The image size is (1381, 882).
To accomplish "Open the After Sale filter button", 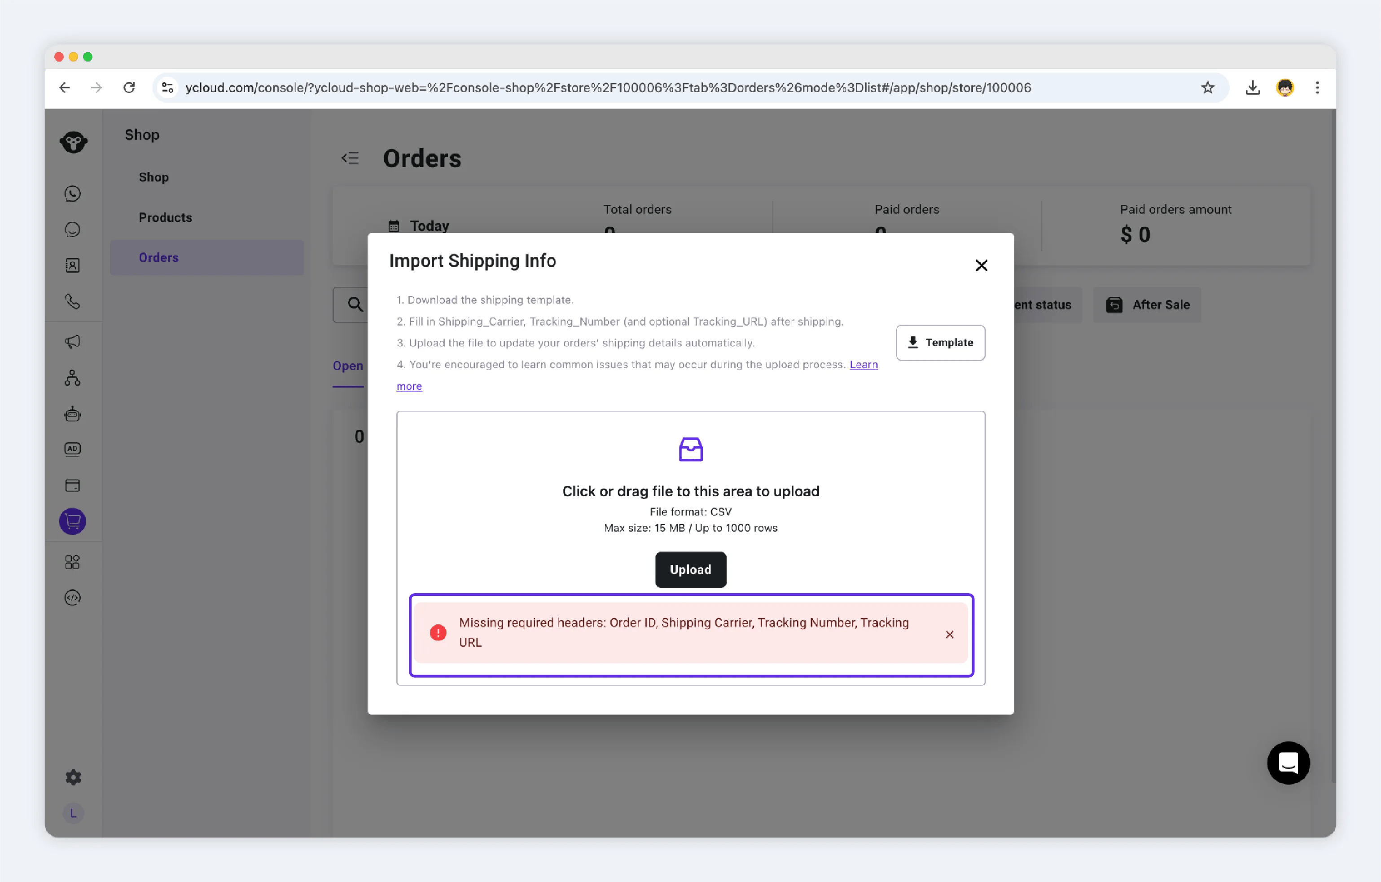I will coord(1147,305).
